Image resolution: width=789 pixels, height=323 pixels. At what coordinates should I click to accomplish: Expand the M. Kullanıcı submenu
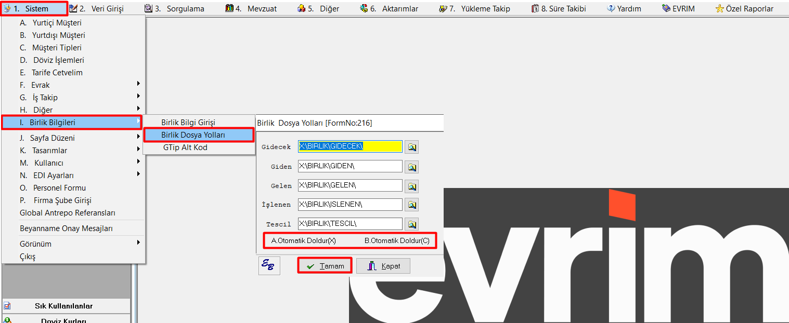tap(73, 163)
